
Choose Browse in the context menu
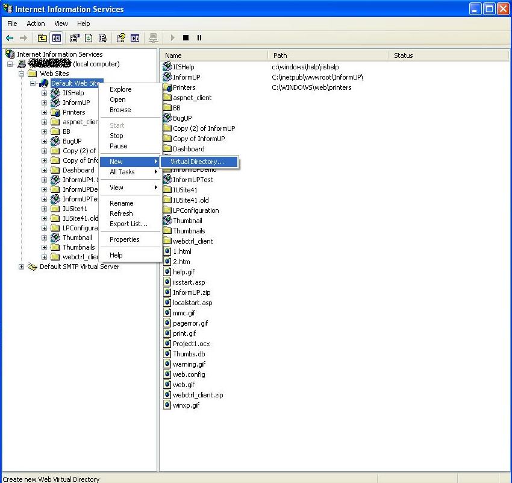tap(130, 110)
